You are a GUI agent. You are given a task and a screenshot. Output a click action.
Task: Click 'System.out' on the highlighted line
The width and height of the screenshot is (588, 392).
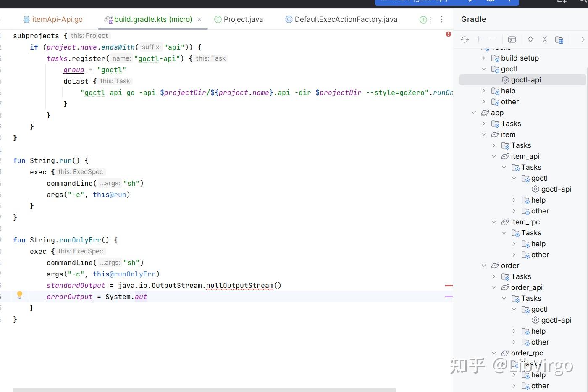coord(126,297)
